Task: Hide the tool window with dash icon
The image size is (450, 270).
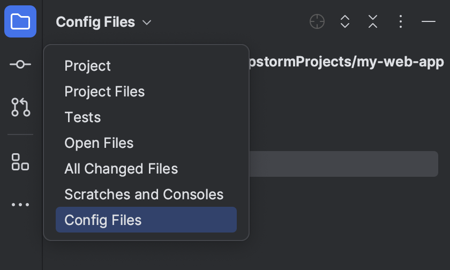Action: click(429, 22)
